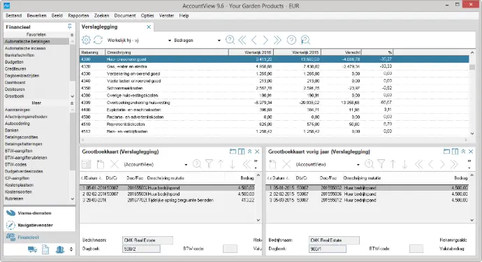Open Automatische betalingen in favorites

pyautogui.click(x=36, y=41)
